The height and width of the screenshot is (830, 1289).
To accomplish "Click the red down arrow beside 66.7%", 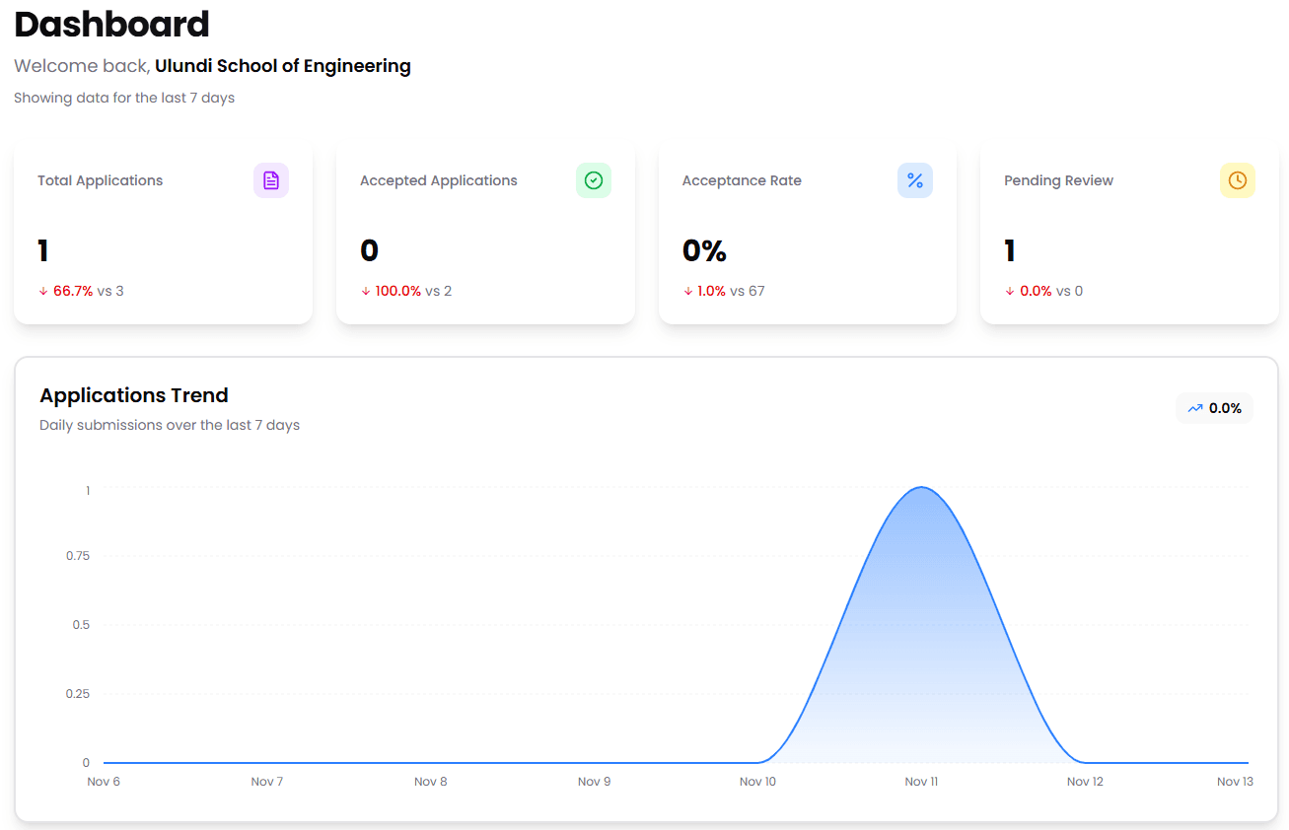I will [x=41, y=291].
